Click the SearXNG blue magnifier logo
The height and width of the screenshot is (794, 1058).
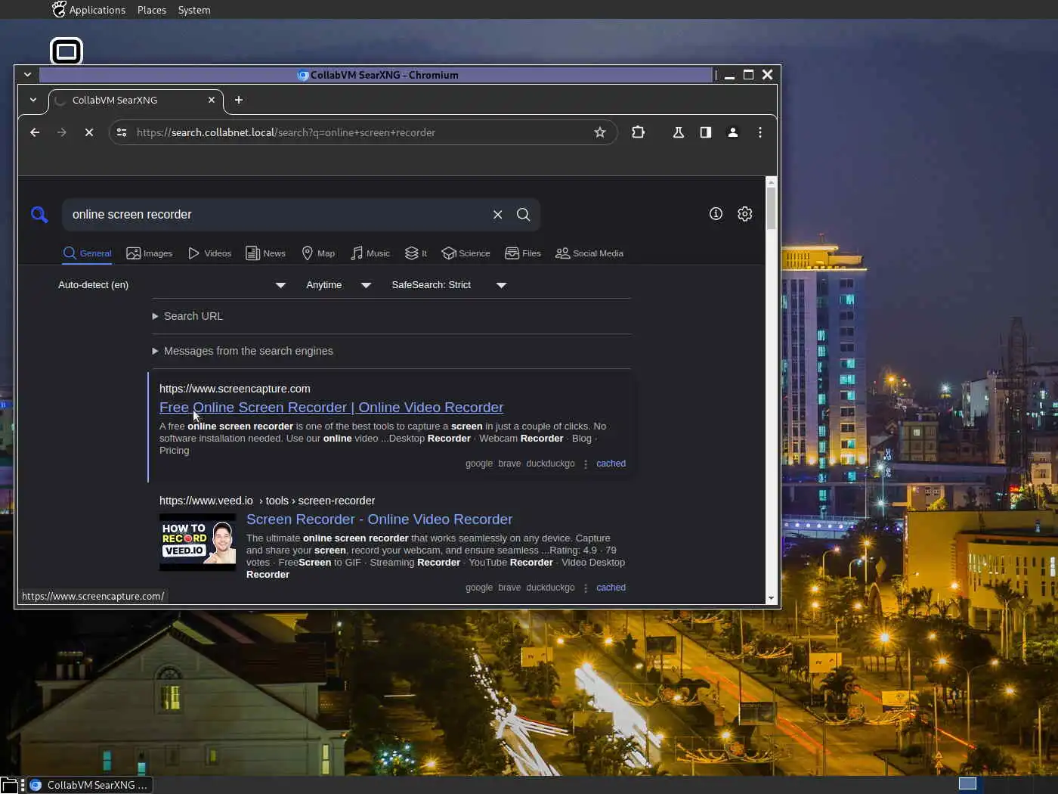(x=39, y=215)
